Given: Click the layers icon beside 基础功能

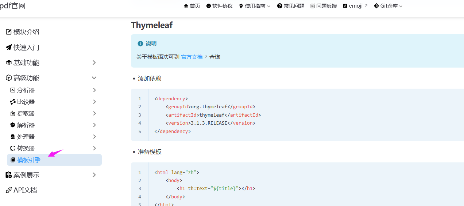Looking at the screenshot, I should pyautogui.click(x=9, y=63).
